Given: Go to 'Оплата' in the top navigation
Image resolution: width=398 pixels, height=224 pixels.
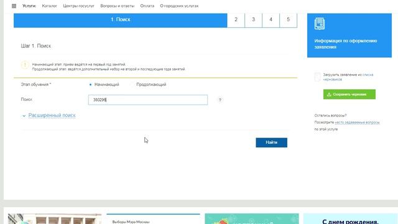Looking at the screenshot, I should click(x=147, y=6).
